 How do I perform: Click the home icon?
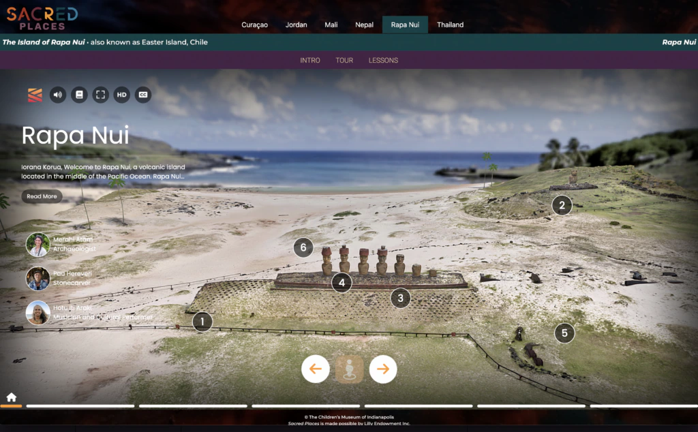pos(11,397)
